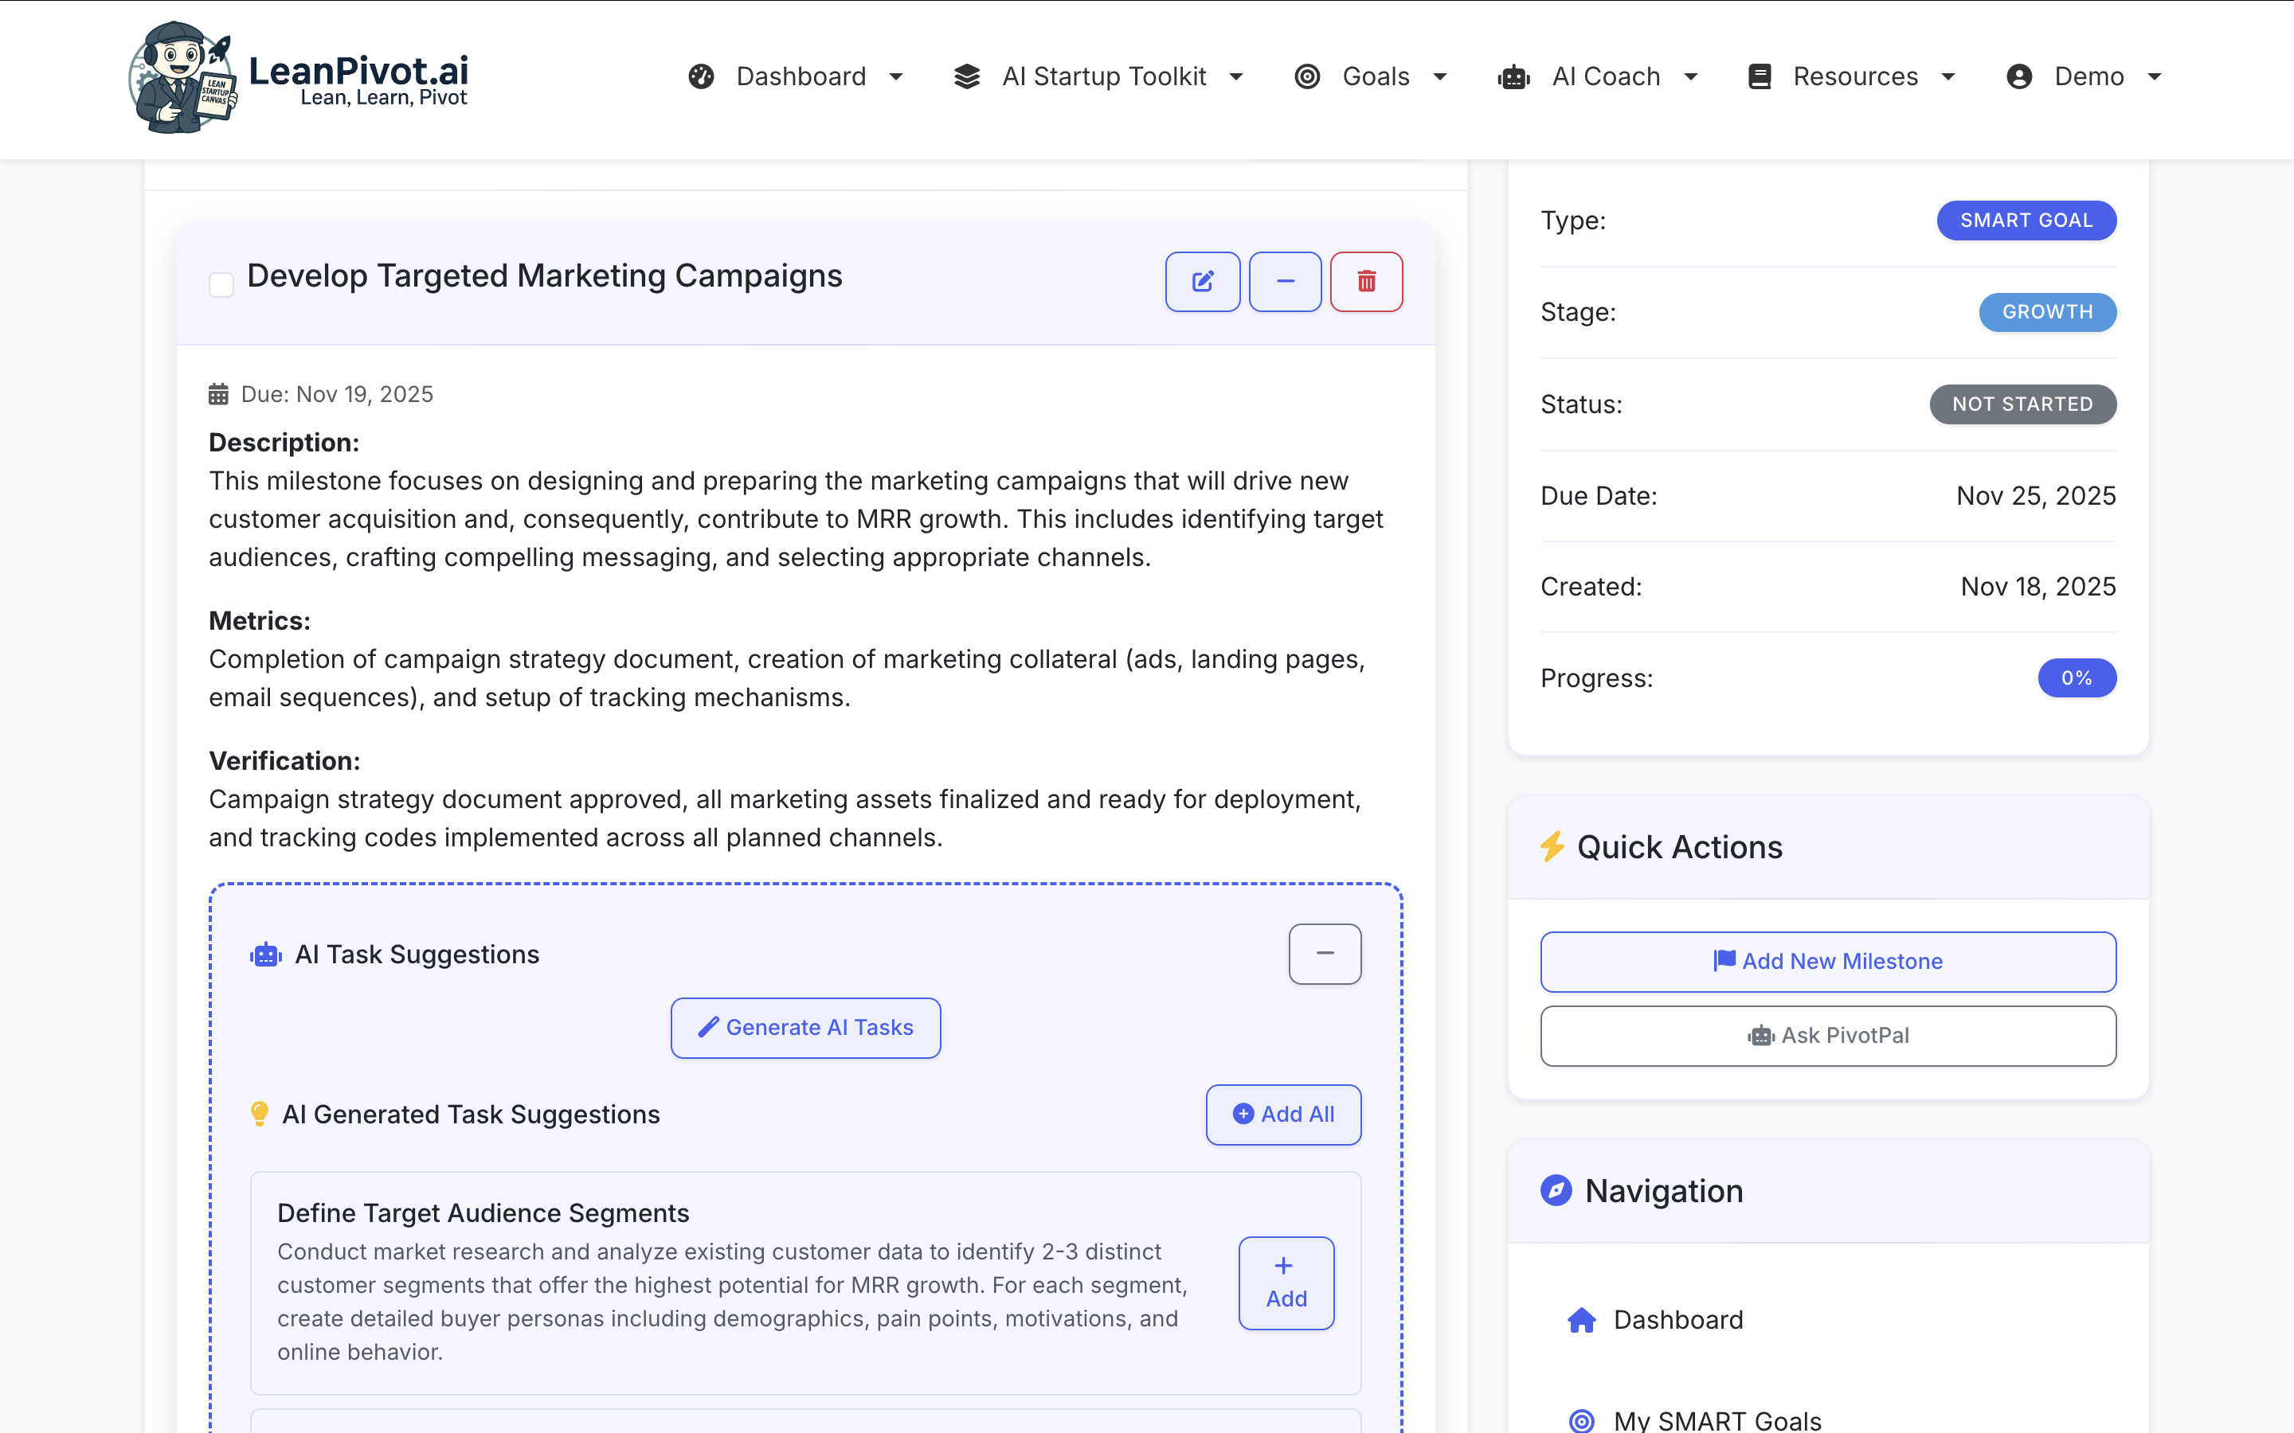Collapse the AI Task Suggestions section
The height and width of the screenshot is (1433, 2294).
click(x=1325, y=954)
